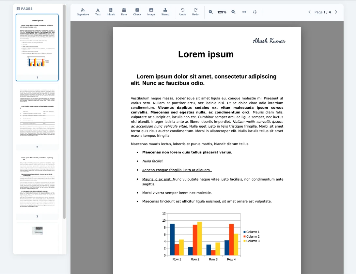Undo the last action
The height and width of the screenshot is (274, 356).
tap(182, 12)
